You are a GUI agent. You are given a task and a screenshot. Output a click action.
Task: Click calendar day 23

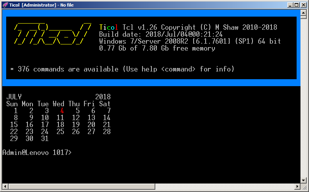pyautogui.click(x=29, y=131)
